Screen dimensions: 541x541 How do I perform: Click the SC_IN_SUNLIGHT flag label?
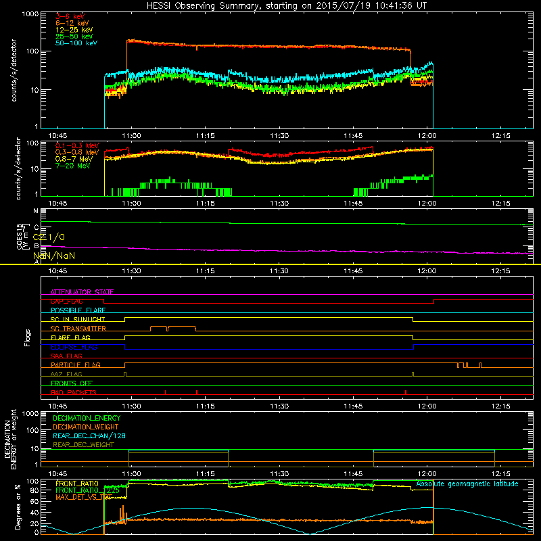[x=78, y=319]
